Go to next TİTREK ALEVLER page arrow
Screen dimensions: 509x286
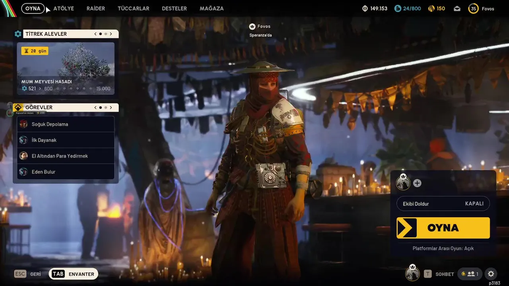pyautogui.click(x=111, y=34)
